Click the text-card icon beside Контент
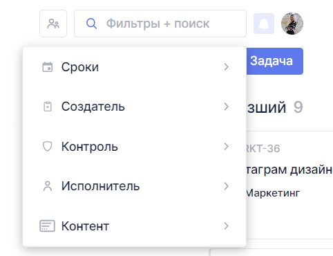This screenshot has height=256, width=333. click(x=47, y=226)
